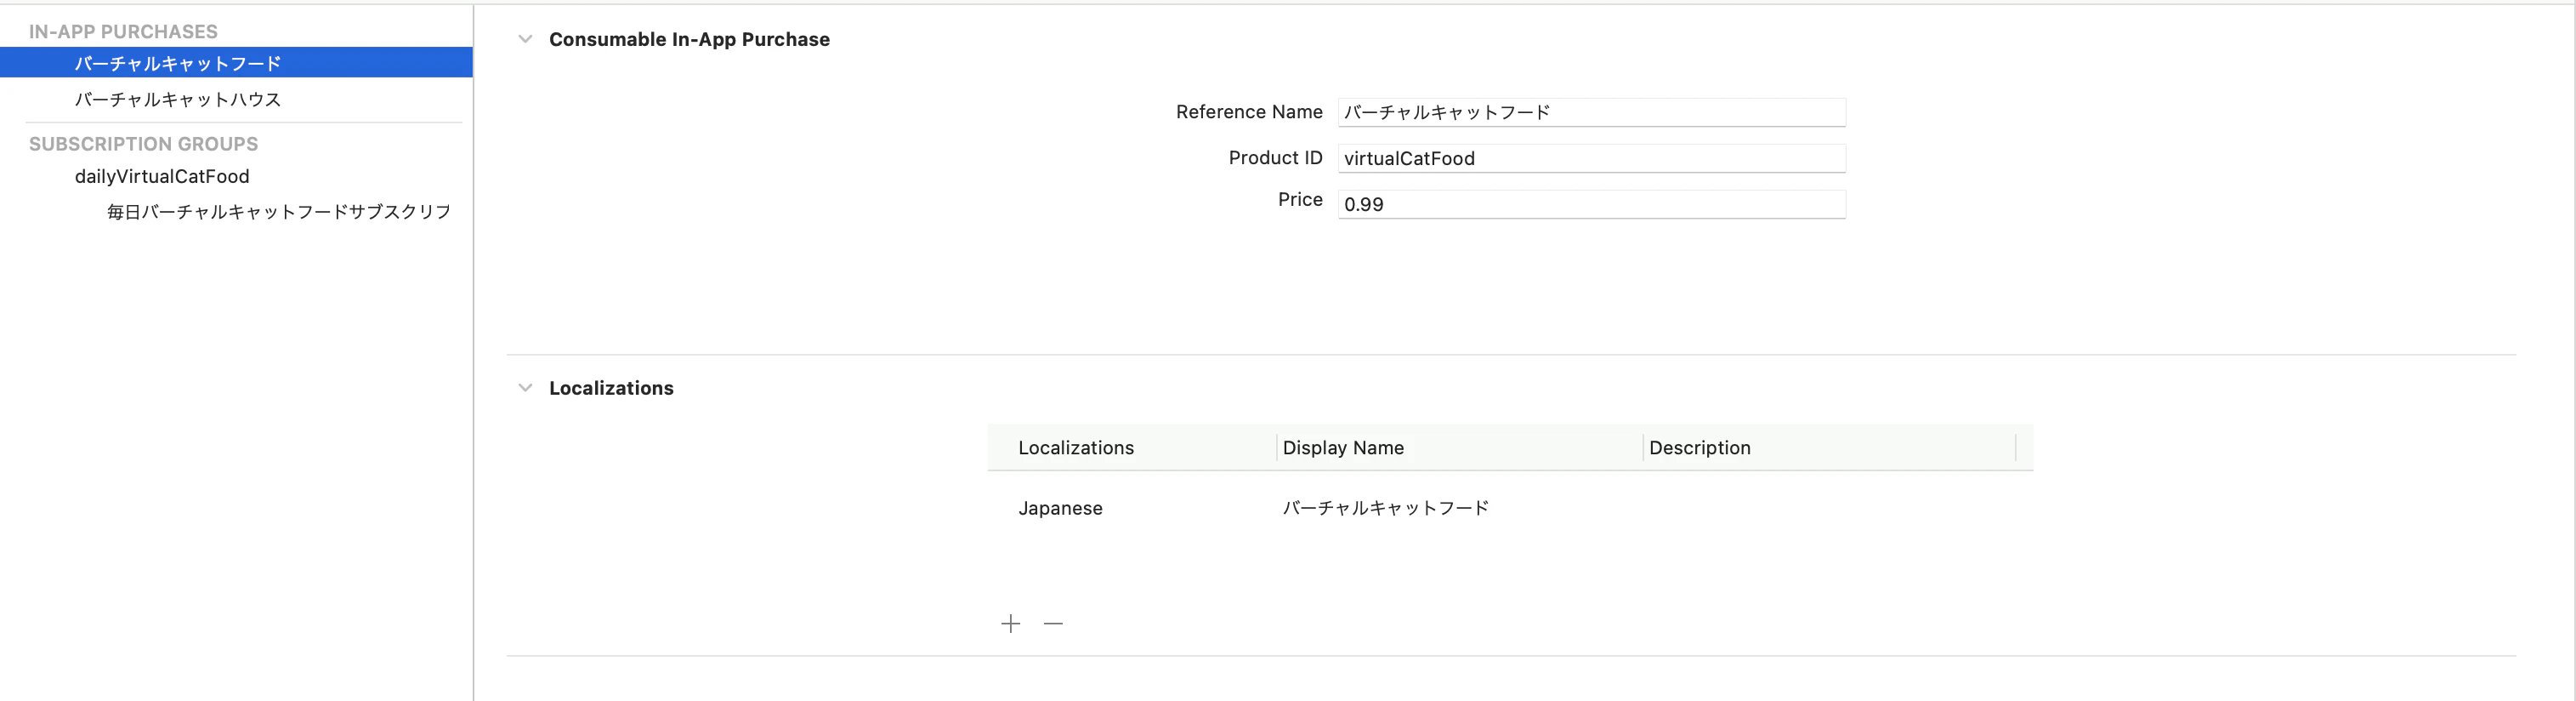Collapse the Localizations section chevron
Image resolution: width=2576 pixels, height=701 pixels.
coord(525,387)
